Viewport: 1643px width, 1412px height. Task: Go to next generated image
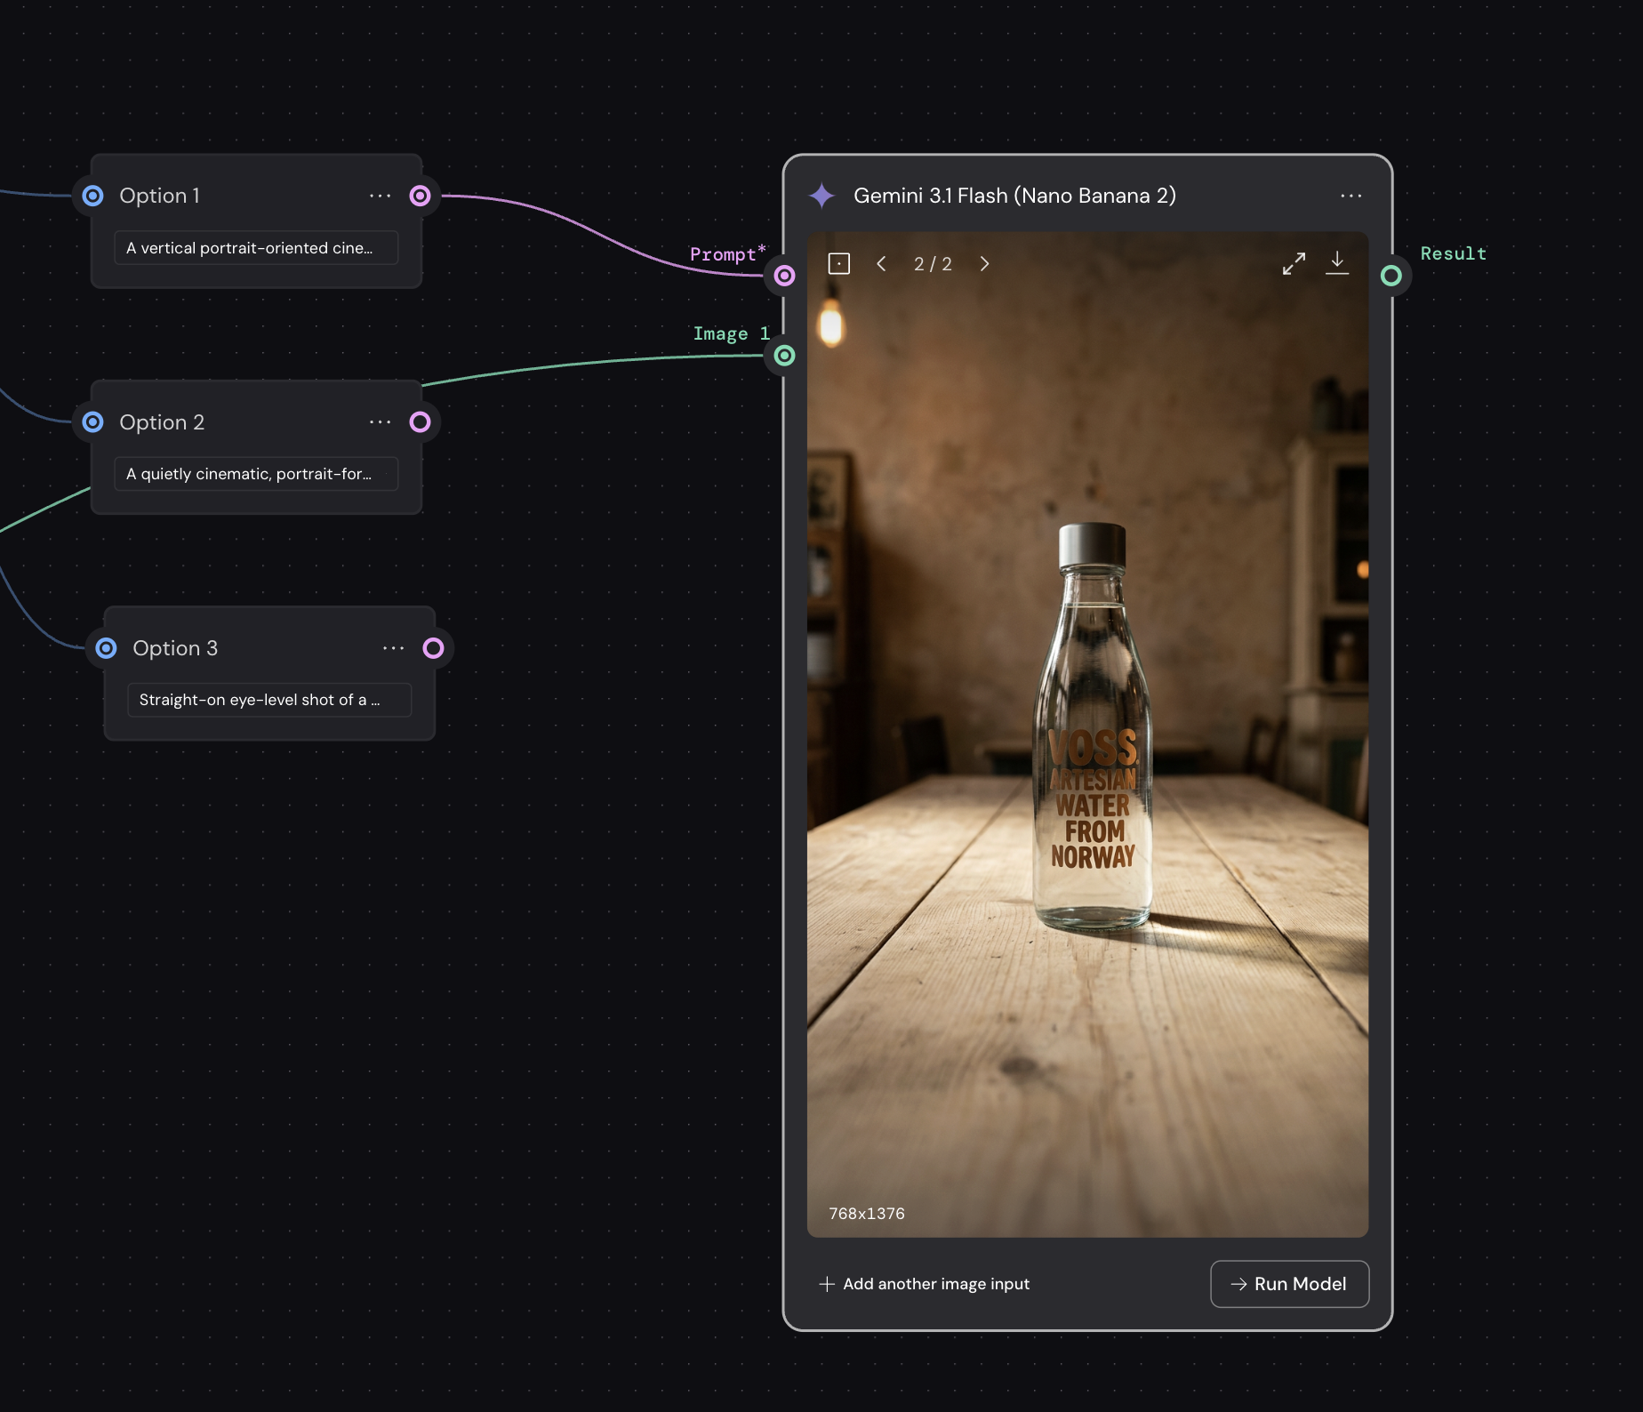(984, 264)
